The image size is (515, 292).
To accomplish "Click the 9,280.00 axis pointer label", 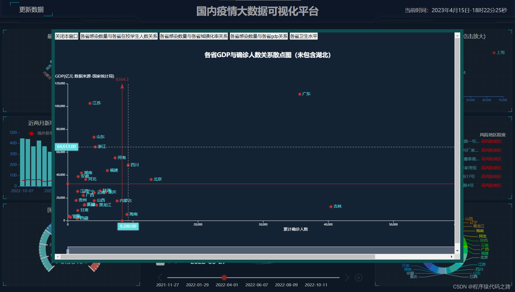I will (x=128, y=226).
